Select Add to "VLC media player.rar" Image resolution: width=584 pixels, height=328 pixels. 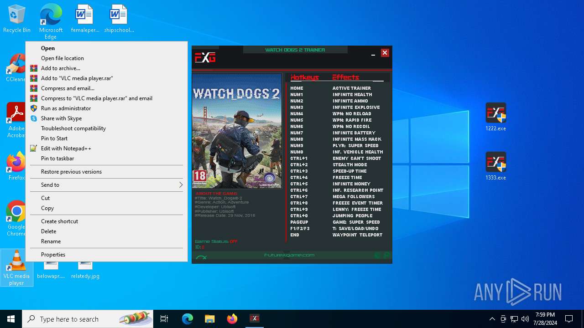click(x=106, y=78)
